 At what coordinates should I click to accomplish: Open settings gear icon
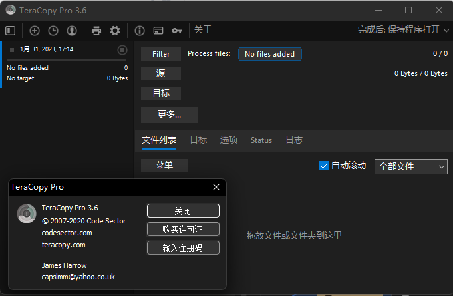click(x=115, y=31)
